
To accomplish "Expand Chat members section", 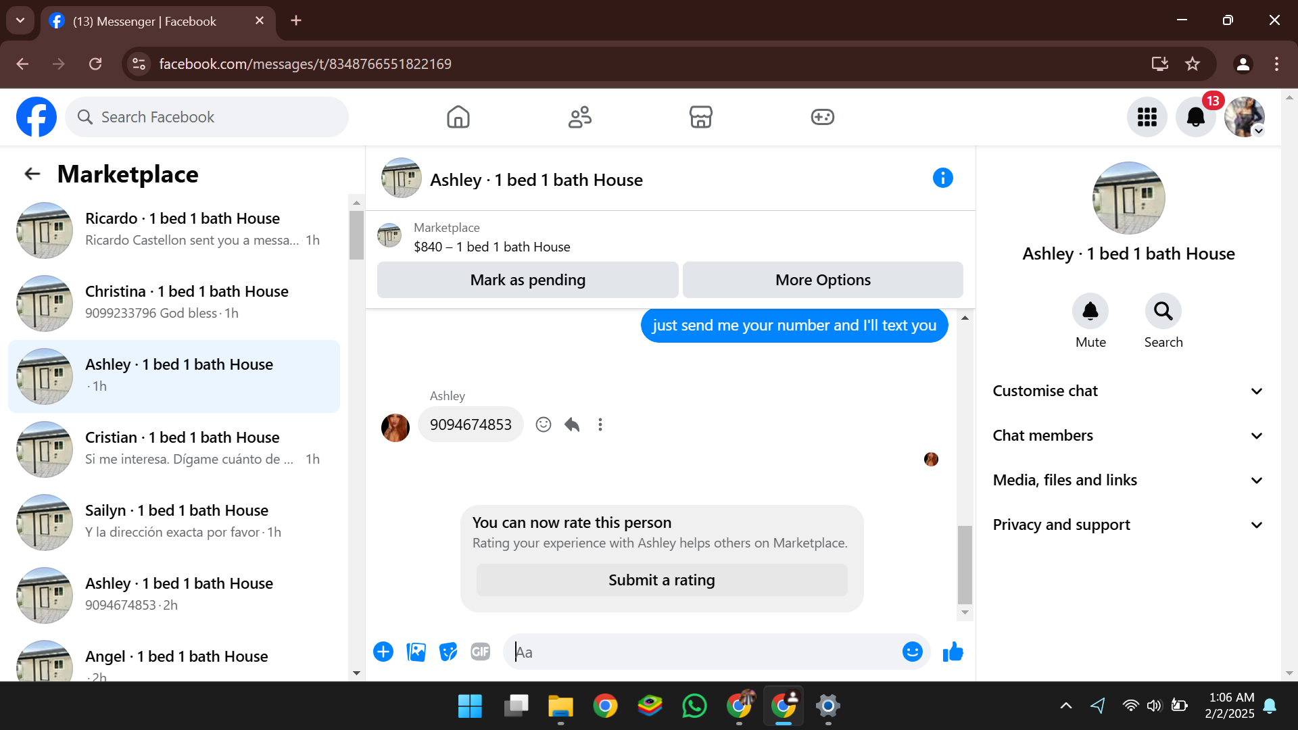I will 1127,436.
